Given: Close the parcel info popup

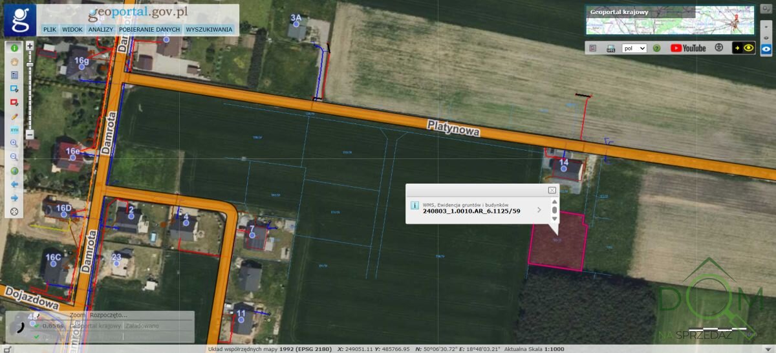Looking at the screenshot, I should (x=552, y=190).
